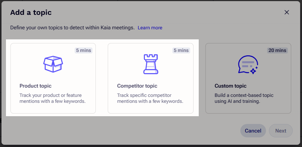Select the Competitor topic card title
Image resolution: width=302 pixels, height=147 pixels.
[137, 86]
